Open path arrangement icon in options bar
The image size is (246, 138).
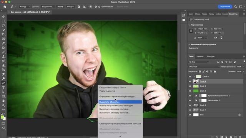click(90, 7)
